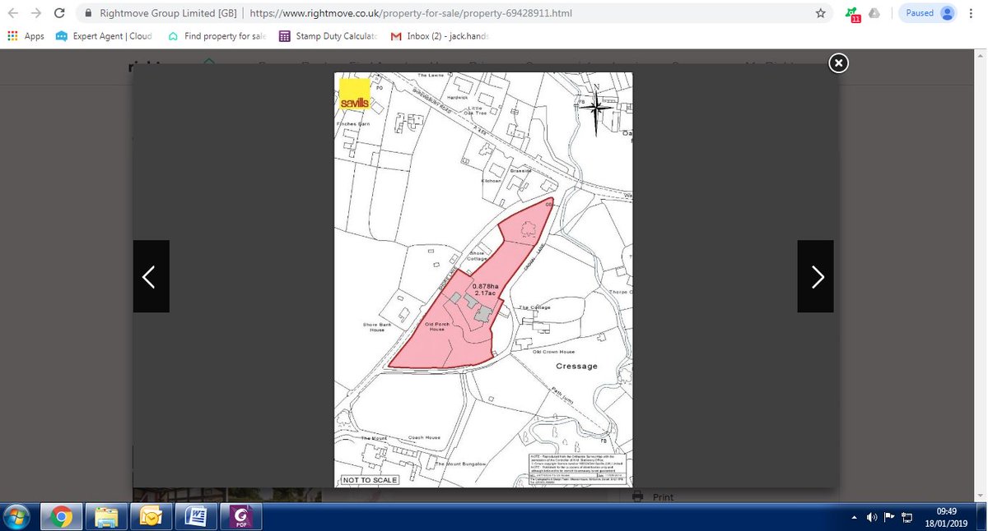Switch to Chrome in the taskbar

click(x=60, y=517)
